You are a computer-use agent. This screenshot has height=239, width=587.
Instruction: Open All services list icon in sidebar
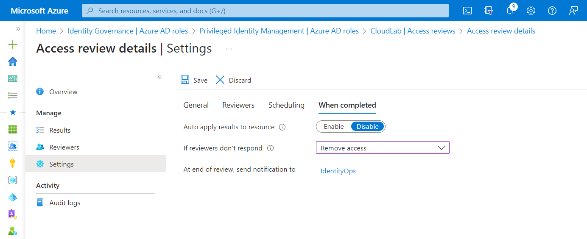(x=13, y=95)
